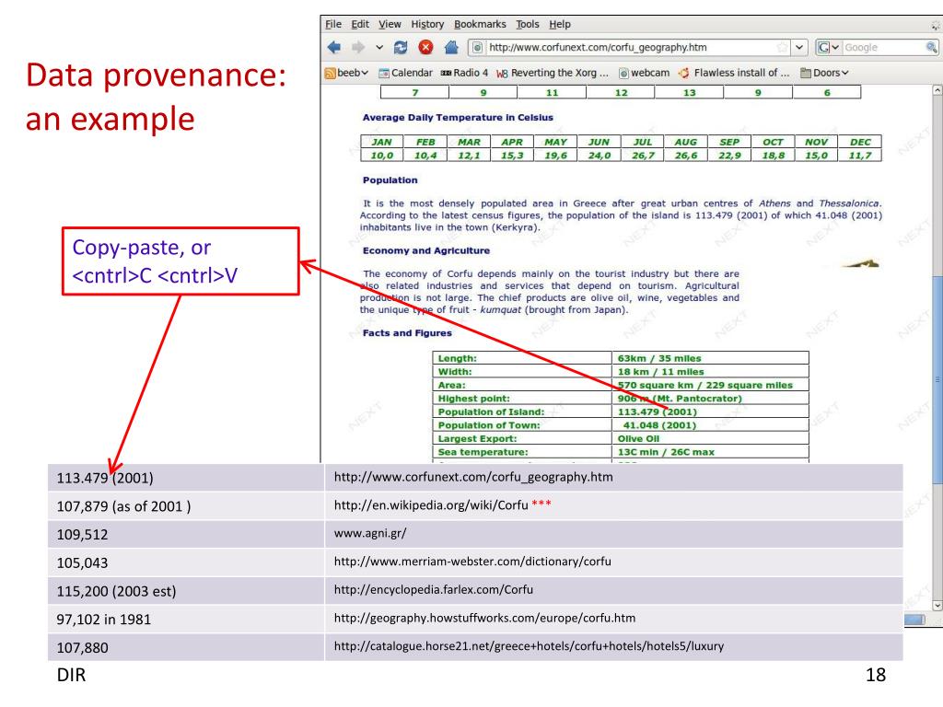The image size is (943, 707).
Task: Click the encyclopedia.farlex.com/Corfu URL
Action: 433,590
